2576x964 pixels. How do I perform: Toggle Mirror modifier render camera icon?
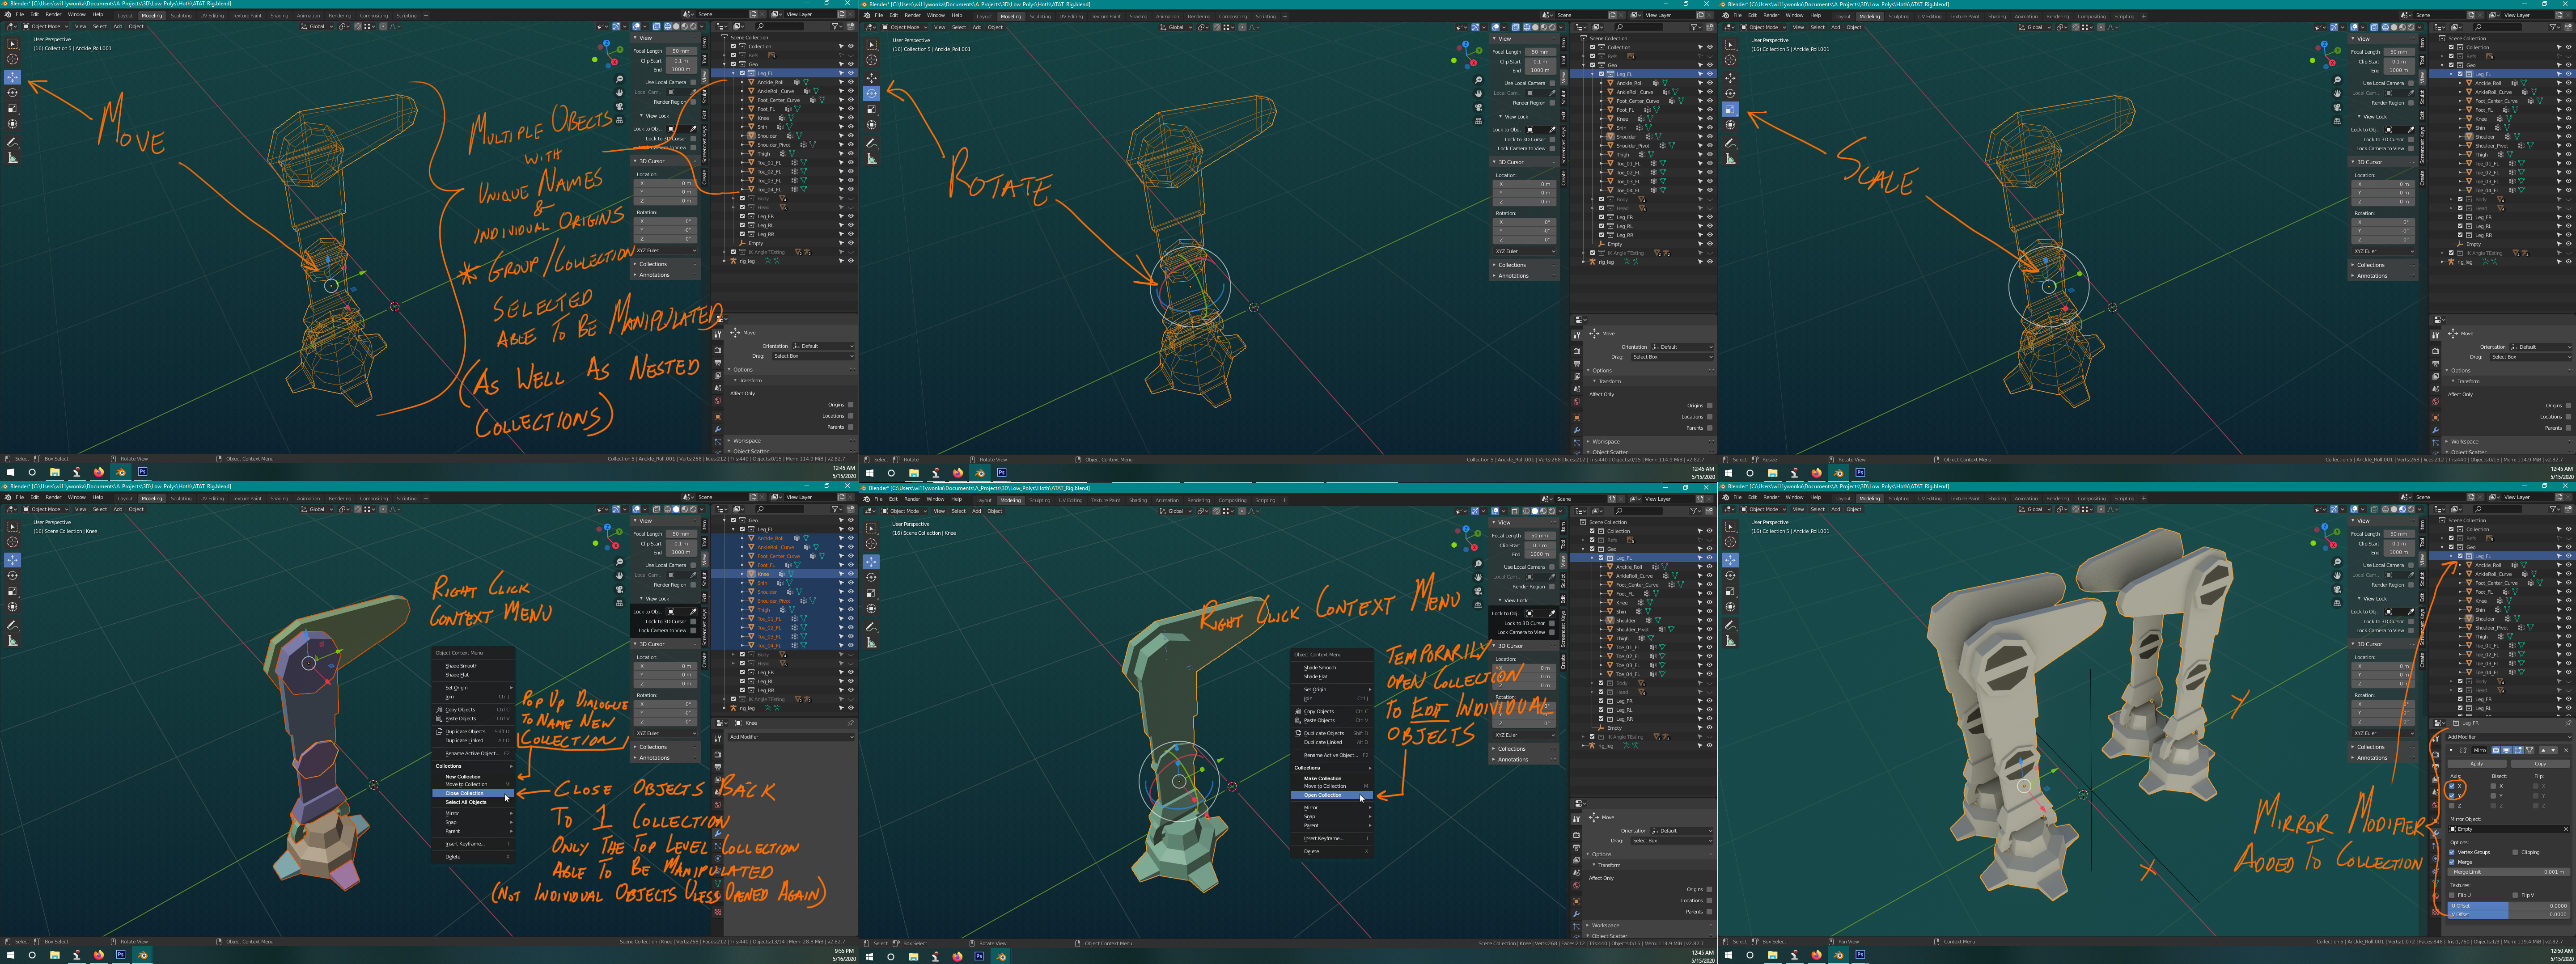coord(2496,750)
